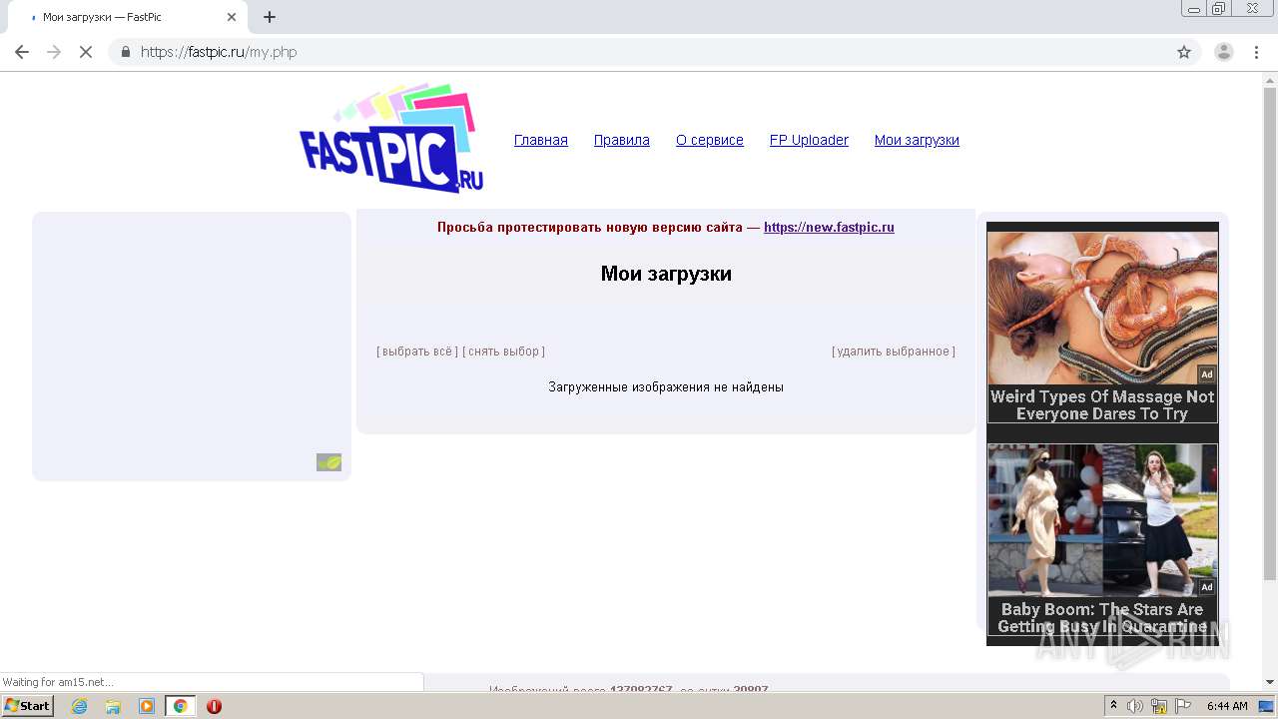Open the file explorer taskbar icon
1278x719 pixels.
pos(113,706)
